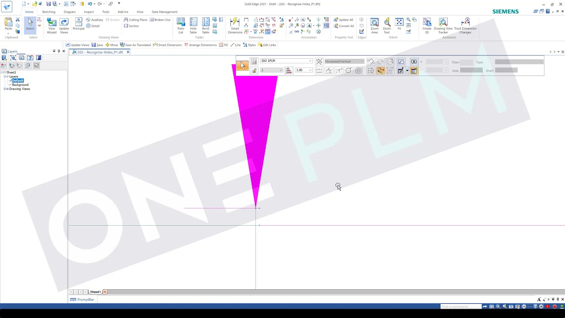This screenshot has width=565, height=318.
Task: Fit the drawing to window
Action: click(399, 24)
